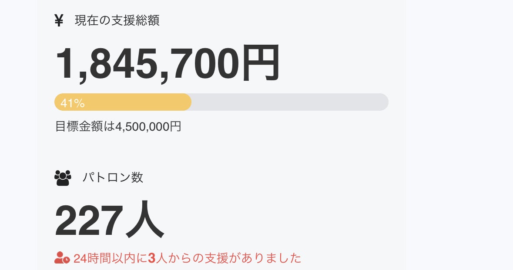Click the 4,500,000円 target figure
Image resolution: width=513 pixels, height=270 pixels.
click(148, 126)
